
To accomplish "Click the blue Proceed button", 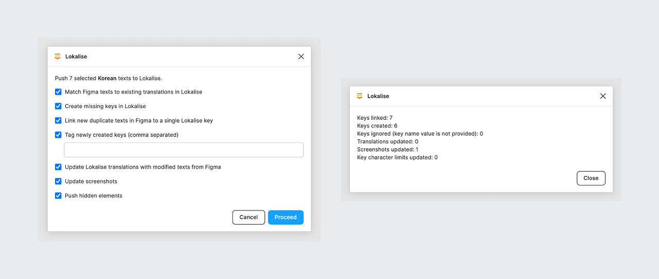I will 286,217.
